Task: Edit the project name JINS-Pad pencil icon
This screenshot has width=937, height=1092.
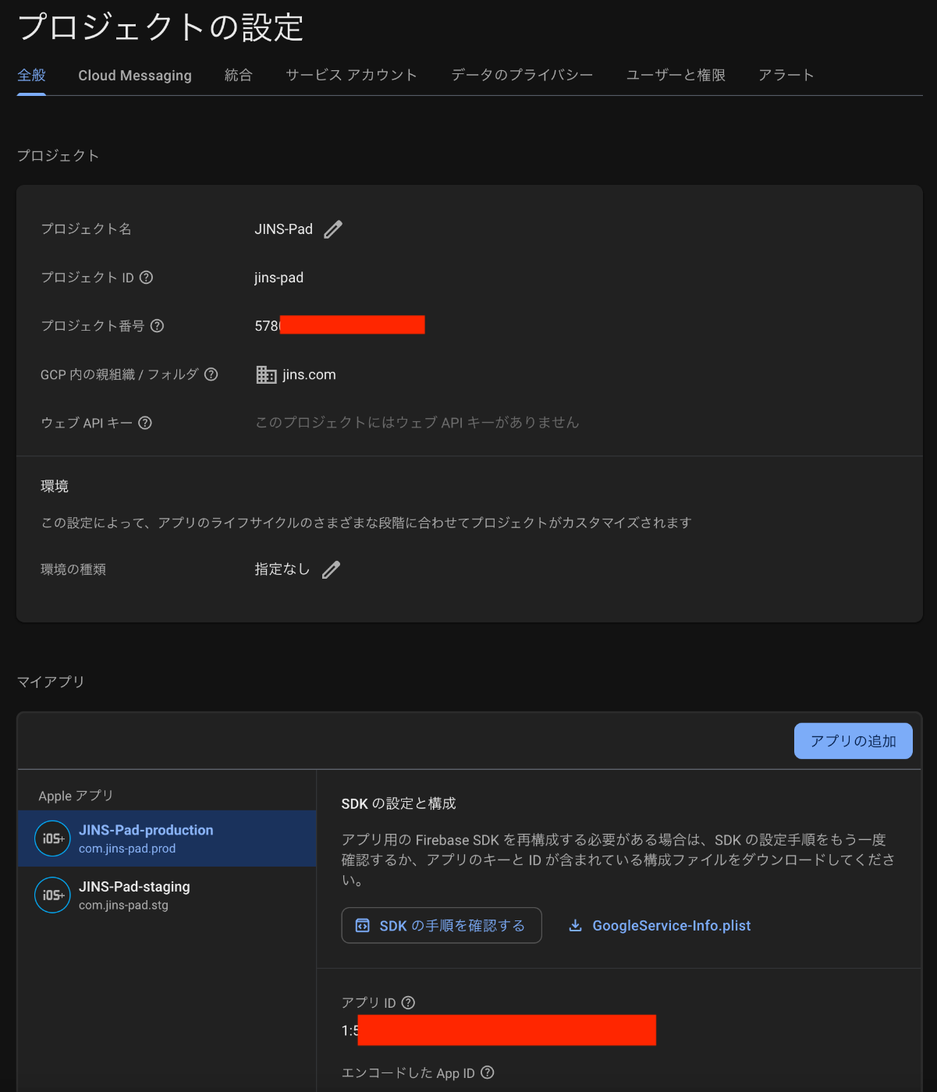Action: point(333,229)
